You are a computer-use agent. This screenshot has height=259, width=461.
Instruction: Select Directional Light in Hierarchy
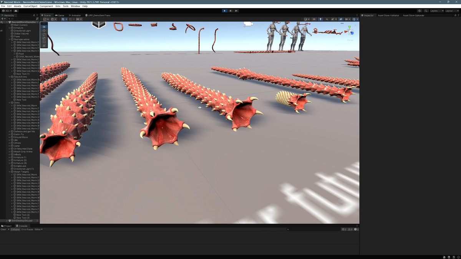click(x=22, y=31)
